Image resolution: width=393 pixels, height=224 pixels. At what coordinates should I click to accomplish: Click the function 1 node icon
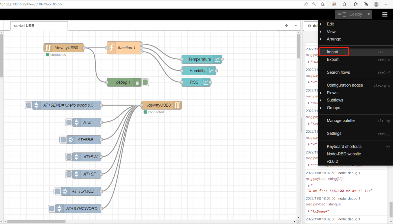(112, 48)
